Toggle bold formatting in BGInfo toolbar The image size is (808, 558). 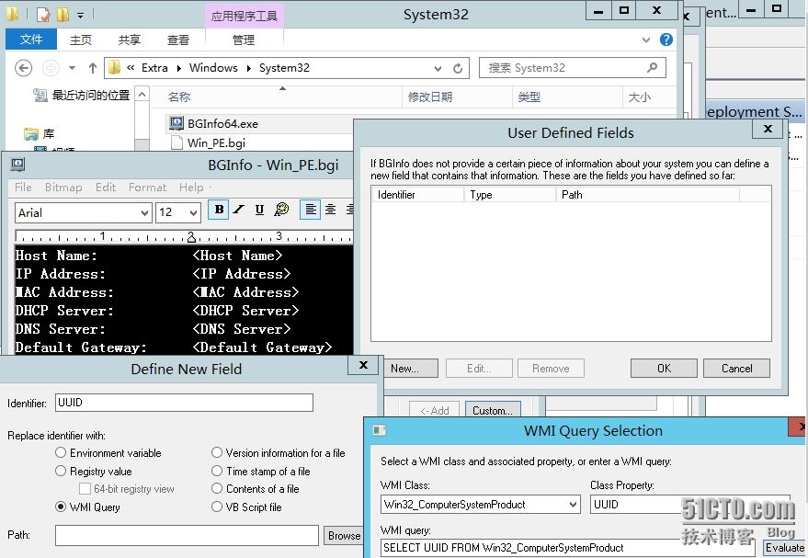click(x=219, y=210)
